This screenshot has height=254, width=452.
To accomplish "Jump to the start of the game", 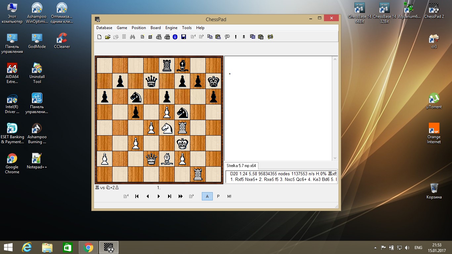I will [137, 196].
